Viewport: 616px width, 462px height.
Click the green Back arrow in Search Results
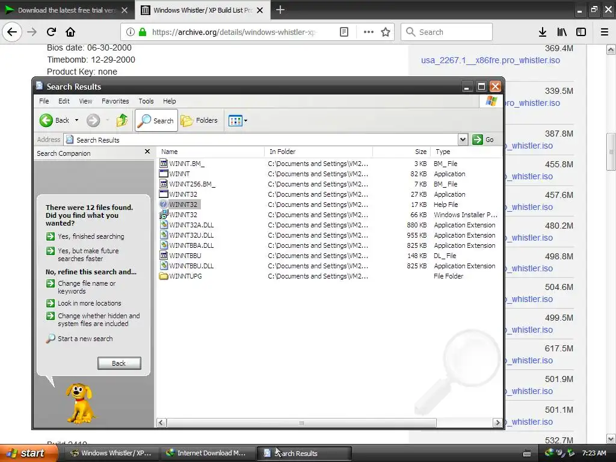[x=46, y=120]
